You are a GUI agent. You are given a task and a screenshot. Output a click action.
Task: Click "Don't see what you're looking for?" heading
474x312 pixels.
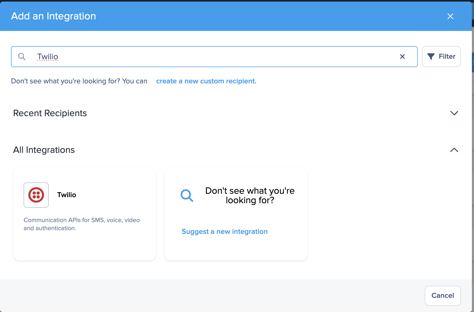(x=250, y=196)
